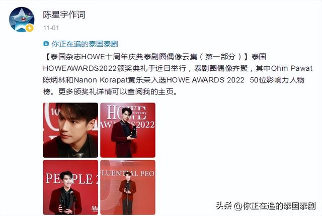Open the close-up face photo thumbnail

(x=70, y=130)
